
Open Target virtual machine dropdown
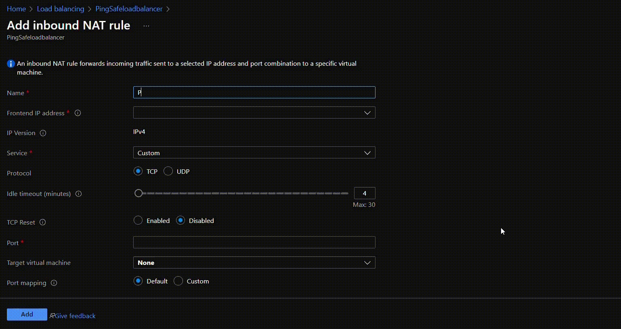(254, 262)
